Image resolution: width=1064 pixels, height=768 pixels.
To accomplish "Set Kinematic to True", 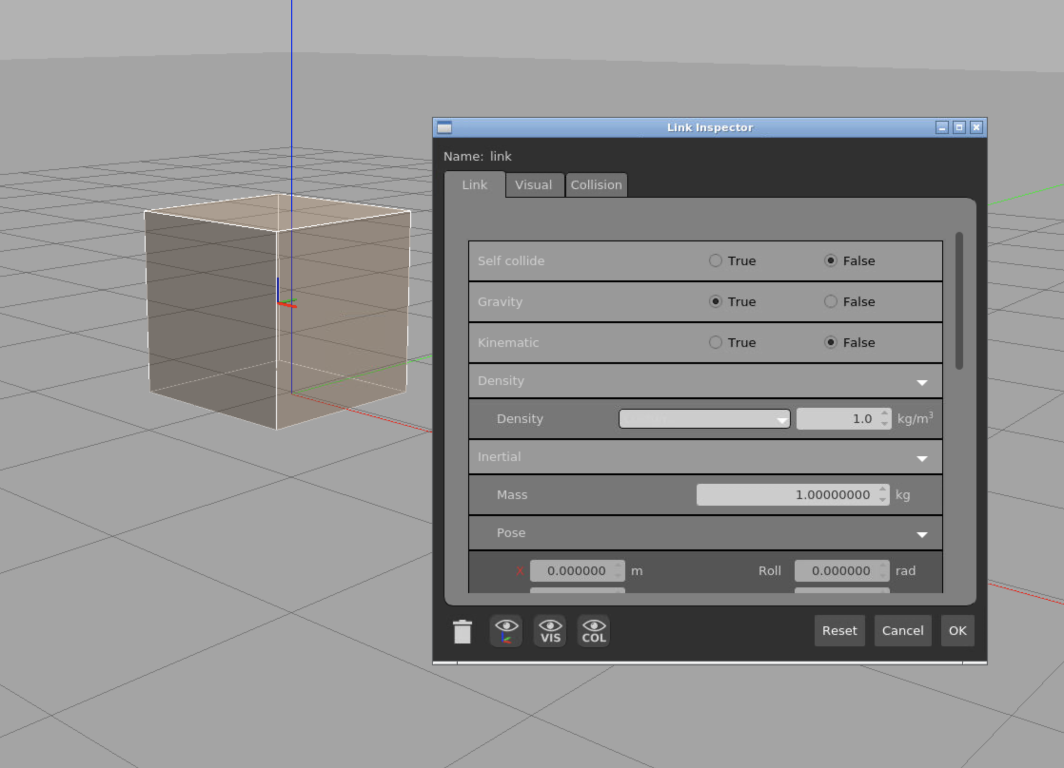I will click(715, 342).
